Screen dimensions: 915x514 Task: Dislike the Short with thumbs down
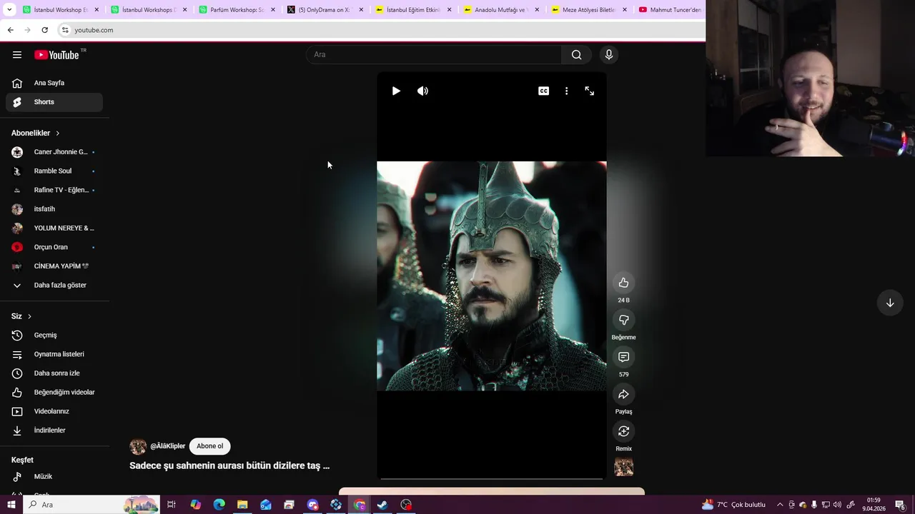(623, 320)
